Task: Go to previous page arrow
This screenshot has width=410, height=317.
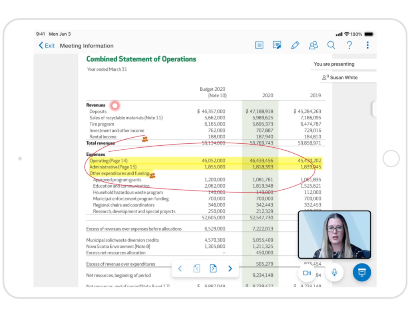Action: 180,269
